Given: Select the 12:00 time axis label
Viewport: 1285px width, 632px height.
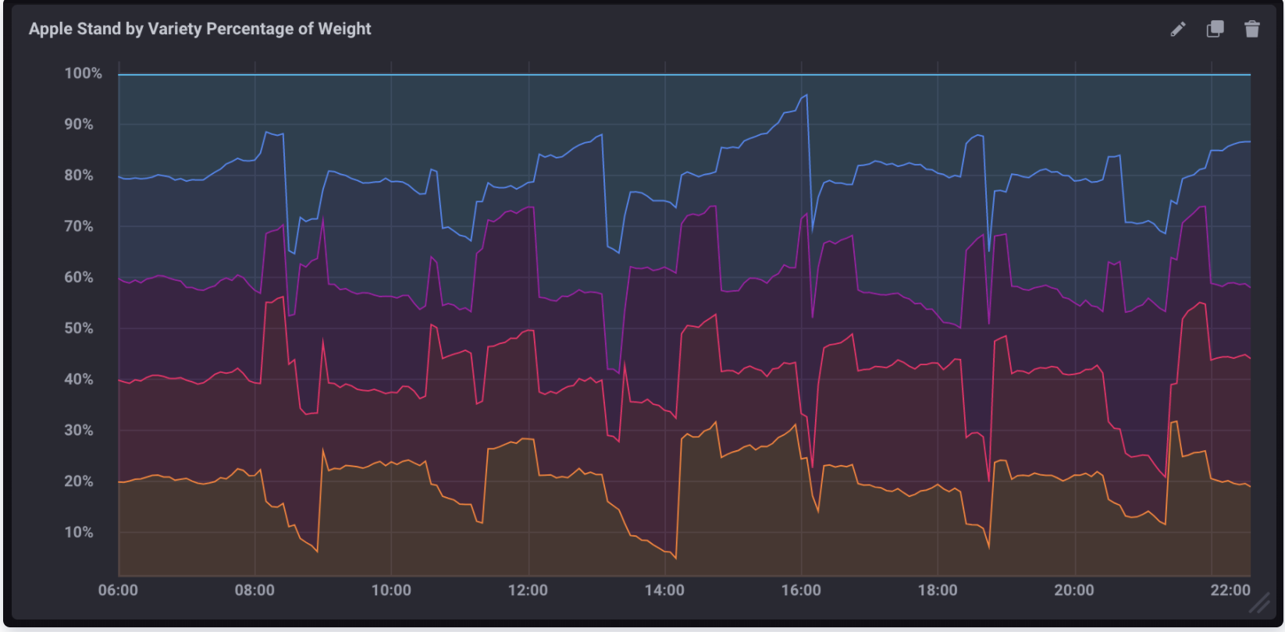Looking at the screenshot, I should (x=528, y=591).
